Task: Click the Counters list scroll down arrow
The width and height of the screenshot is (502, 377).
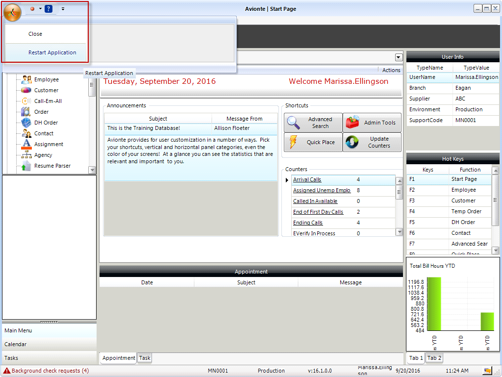Action: click(399, 232)
